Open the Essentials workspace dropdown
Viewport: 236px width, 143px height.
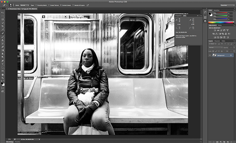[227, 5]
